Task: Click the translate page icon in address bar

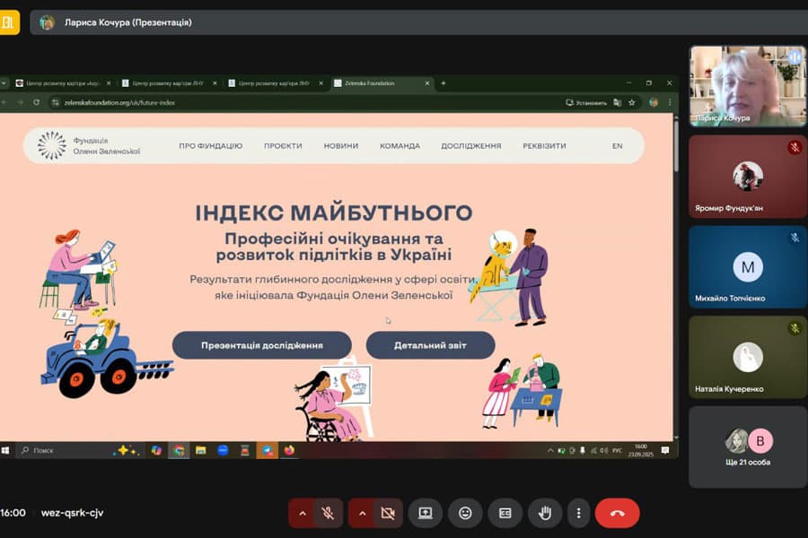Action: point(618,102)
